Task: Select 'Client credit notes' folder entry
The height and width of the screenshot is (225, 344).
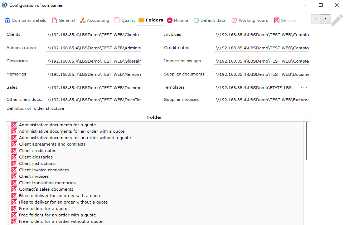Action: click(38, 151)
